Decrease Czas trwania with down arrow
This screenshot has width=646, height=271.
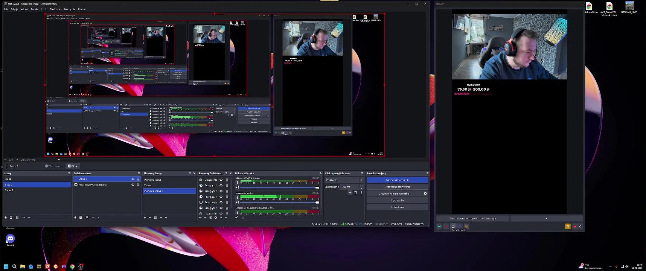point(361,188)
